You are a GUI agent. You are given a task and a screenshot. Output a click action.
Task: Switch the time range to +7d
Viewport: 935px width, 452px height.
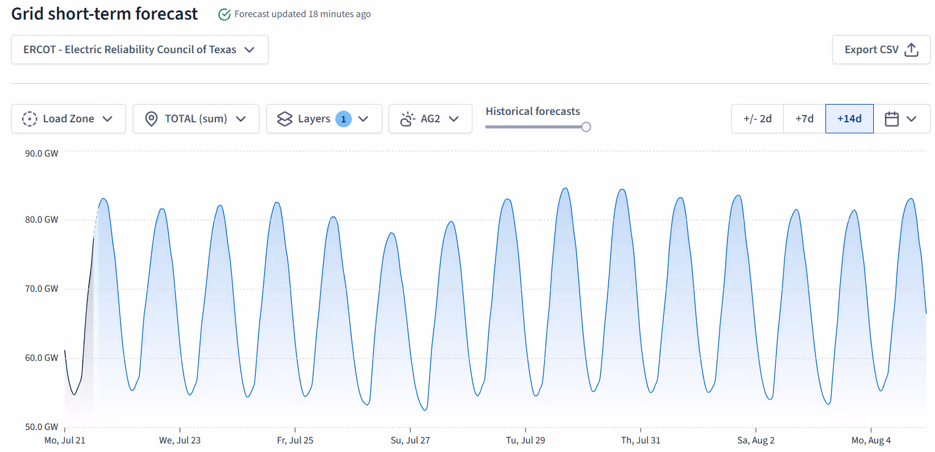pos(804,119)
